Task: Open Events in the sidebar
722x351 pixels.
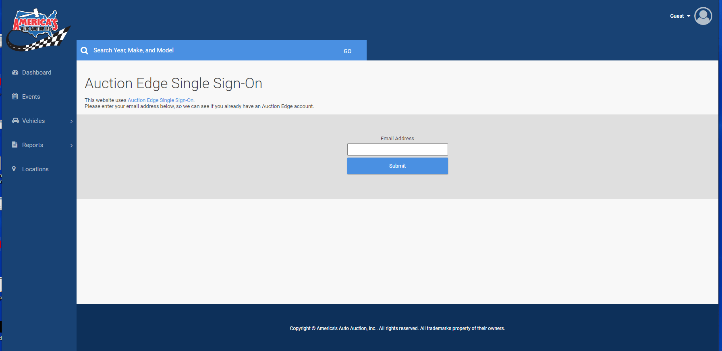Action: point(31,97)
